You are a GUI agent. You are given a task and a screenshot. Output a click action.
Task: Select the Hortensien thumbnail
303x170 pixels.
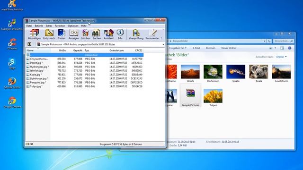[213, 74]
